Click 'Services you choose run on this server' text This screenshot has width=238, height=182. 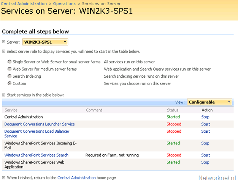pos(138,83)
